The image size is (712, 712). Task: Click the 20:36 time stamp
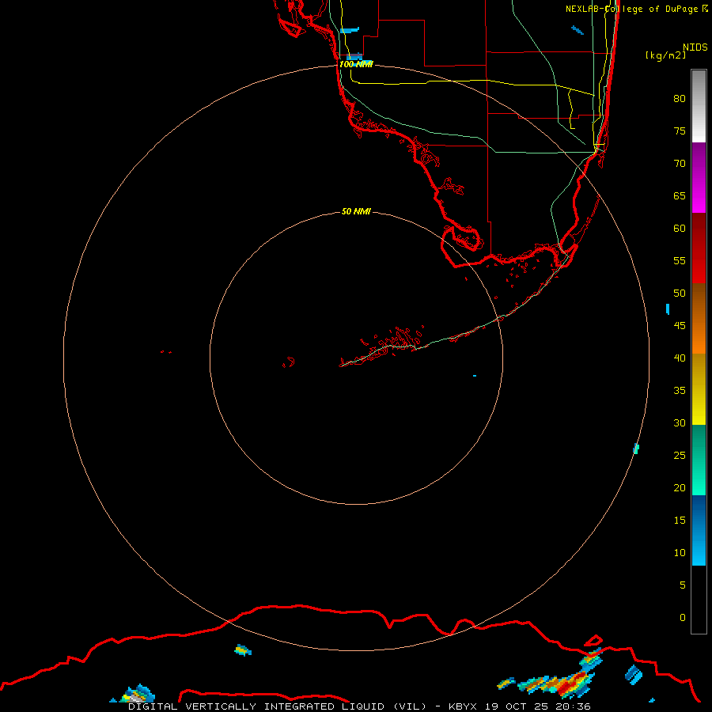[573, 706]
